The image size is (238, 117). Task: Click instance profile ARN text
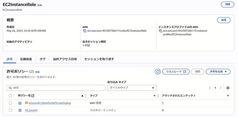[185, 33]
